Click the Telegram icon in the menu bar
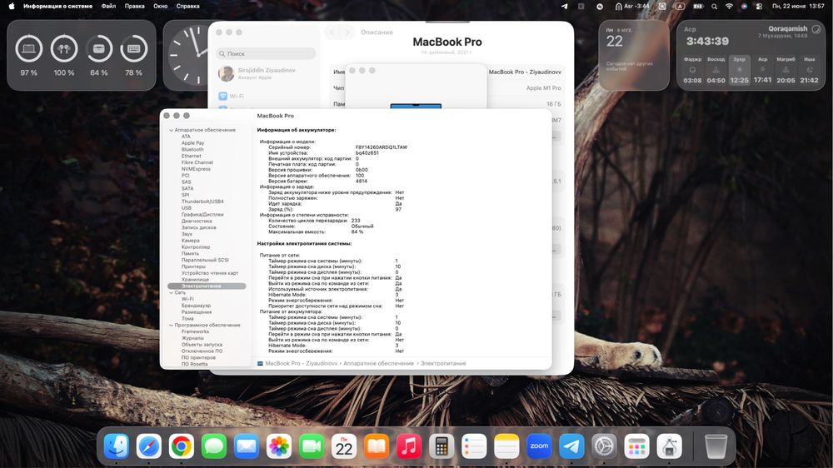 click(564, 7)
